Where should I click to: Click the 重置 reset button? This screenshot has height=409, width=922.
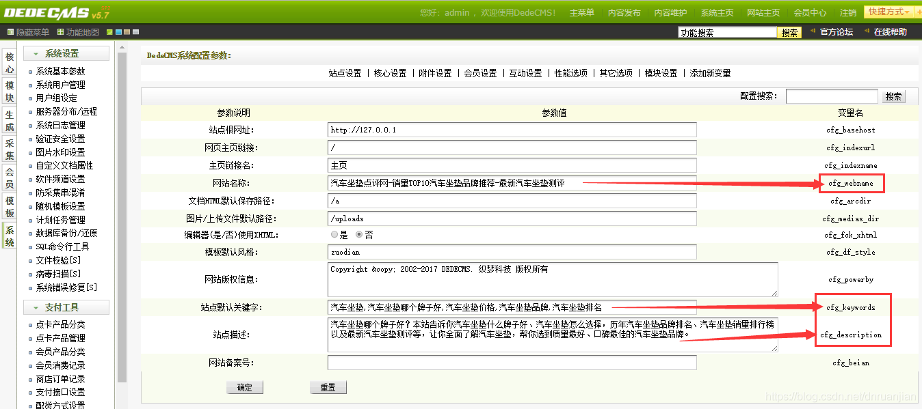coord(328,387)
